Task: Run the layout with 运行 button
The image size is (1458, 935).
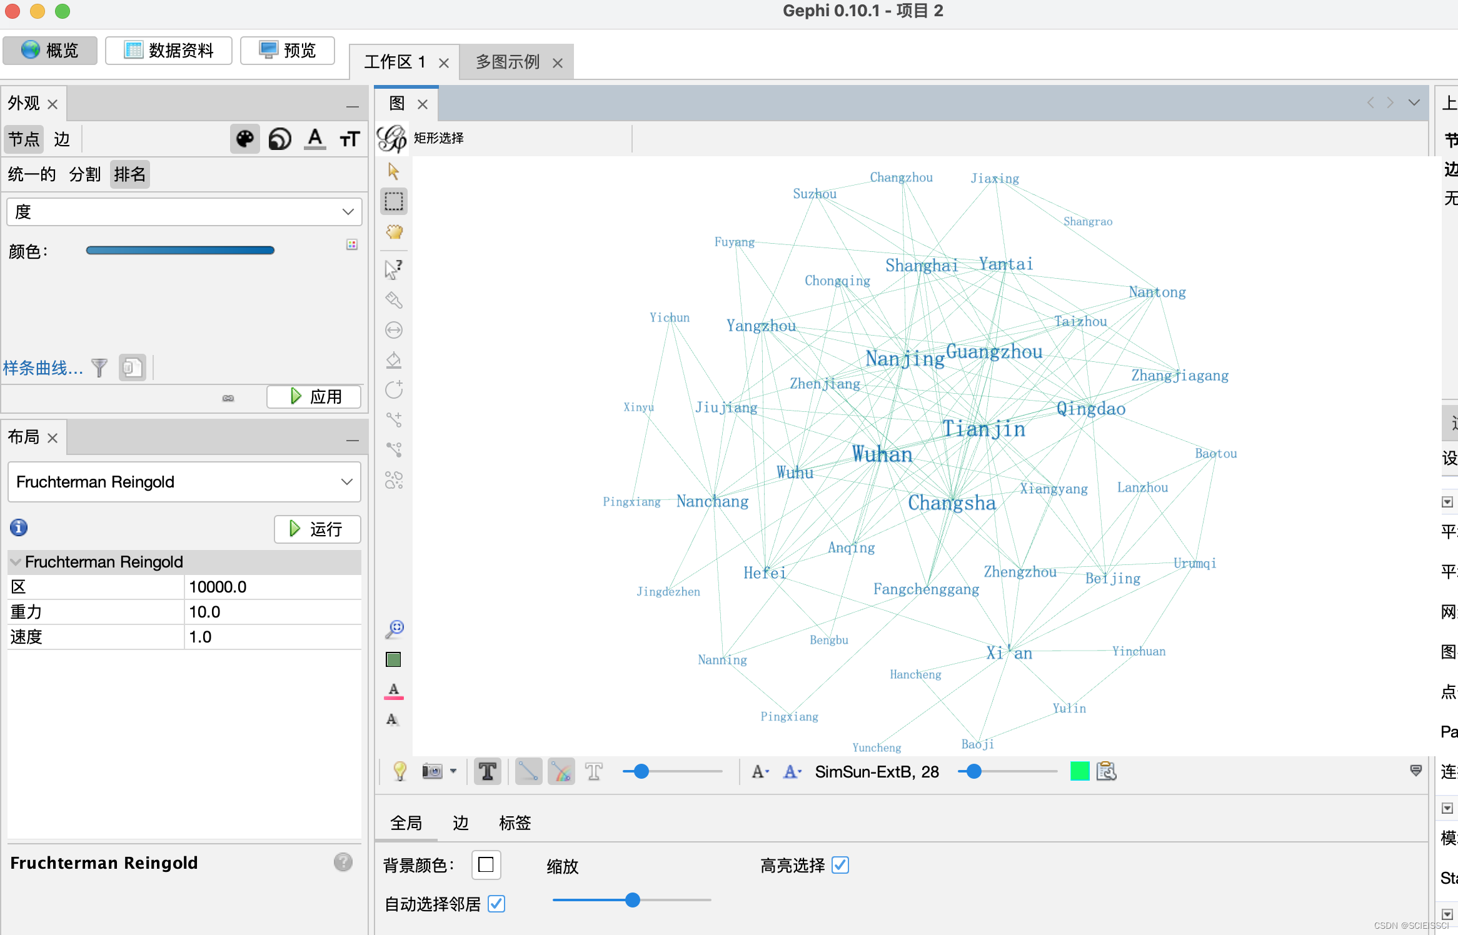Action: pyautogui.click(x=317, y=529)
